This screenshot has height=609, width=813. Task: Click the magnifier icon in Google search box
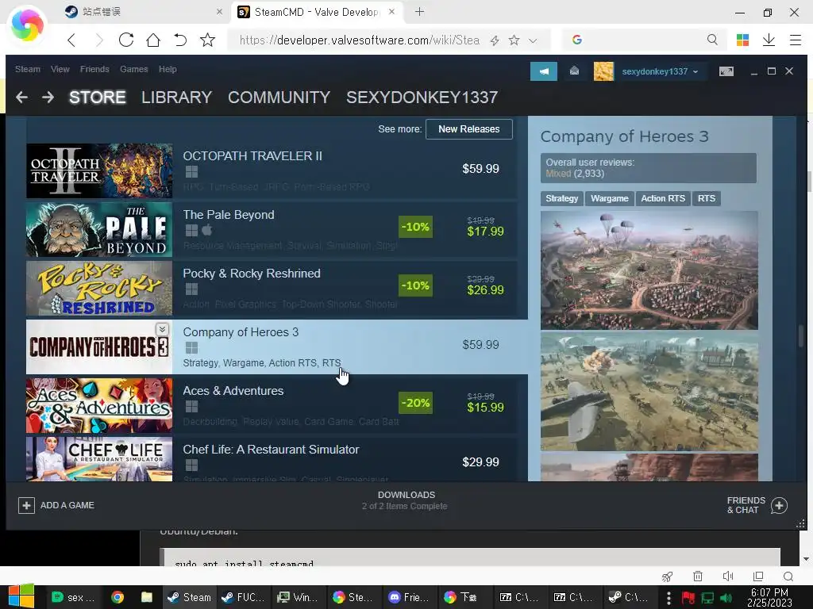pos(712,40)
